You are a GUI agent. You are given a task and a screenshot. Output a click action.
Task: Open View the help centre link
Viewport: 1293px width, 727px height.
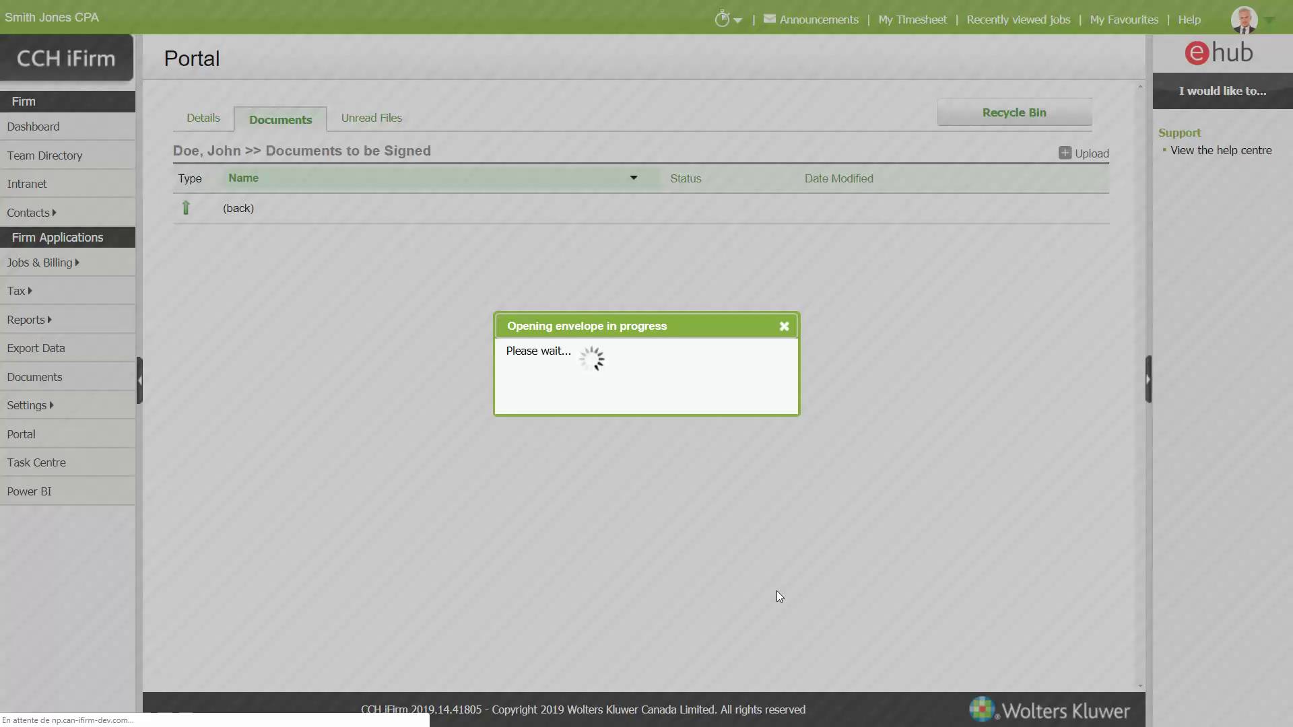point(1220,150)
